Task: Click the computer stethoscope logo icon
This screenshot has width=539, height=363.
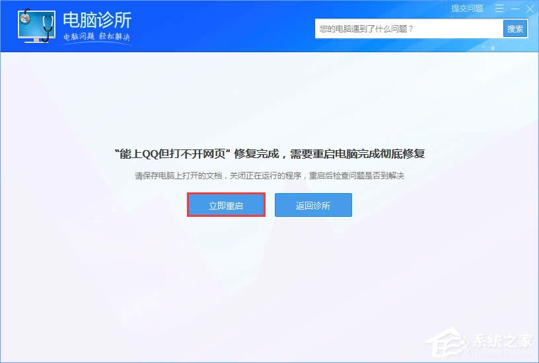Action: (36, 26)
